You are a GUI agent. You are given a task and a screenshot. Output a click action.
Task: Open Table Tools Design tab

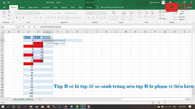(89, 7)
